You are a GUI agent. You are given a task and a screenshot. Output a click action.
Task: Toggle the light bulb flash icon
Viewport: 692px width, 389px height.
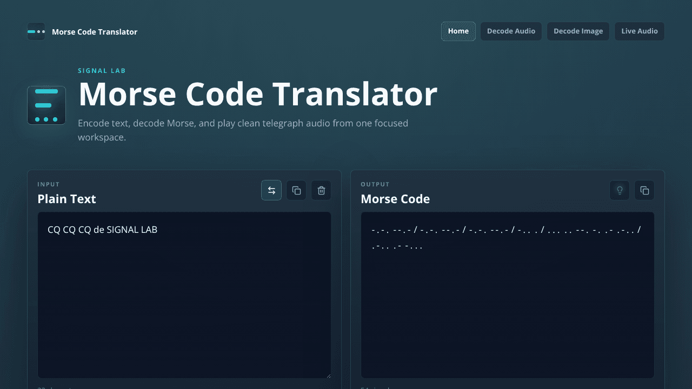[620, 190]
